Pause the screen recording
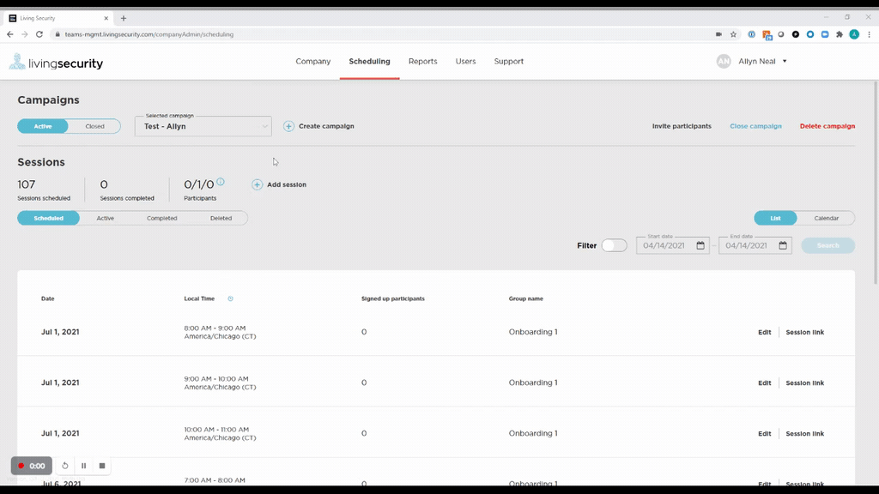 tap(83, 466)
